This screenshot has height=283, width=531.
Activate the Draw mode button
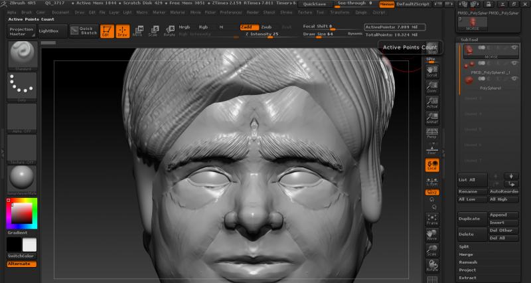[x=123, y=31]
